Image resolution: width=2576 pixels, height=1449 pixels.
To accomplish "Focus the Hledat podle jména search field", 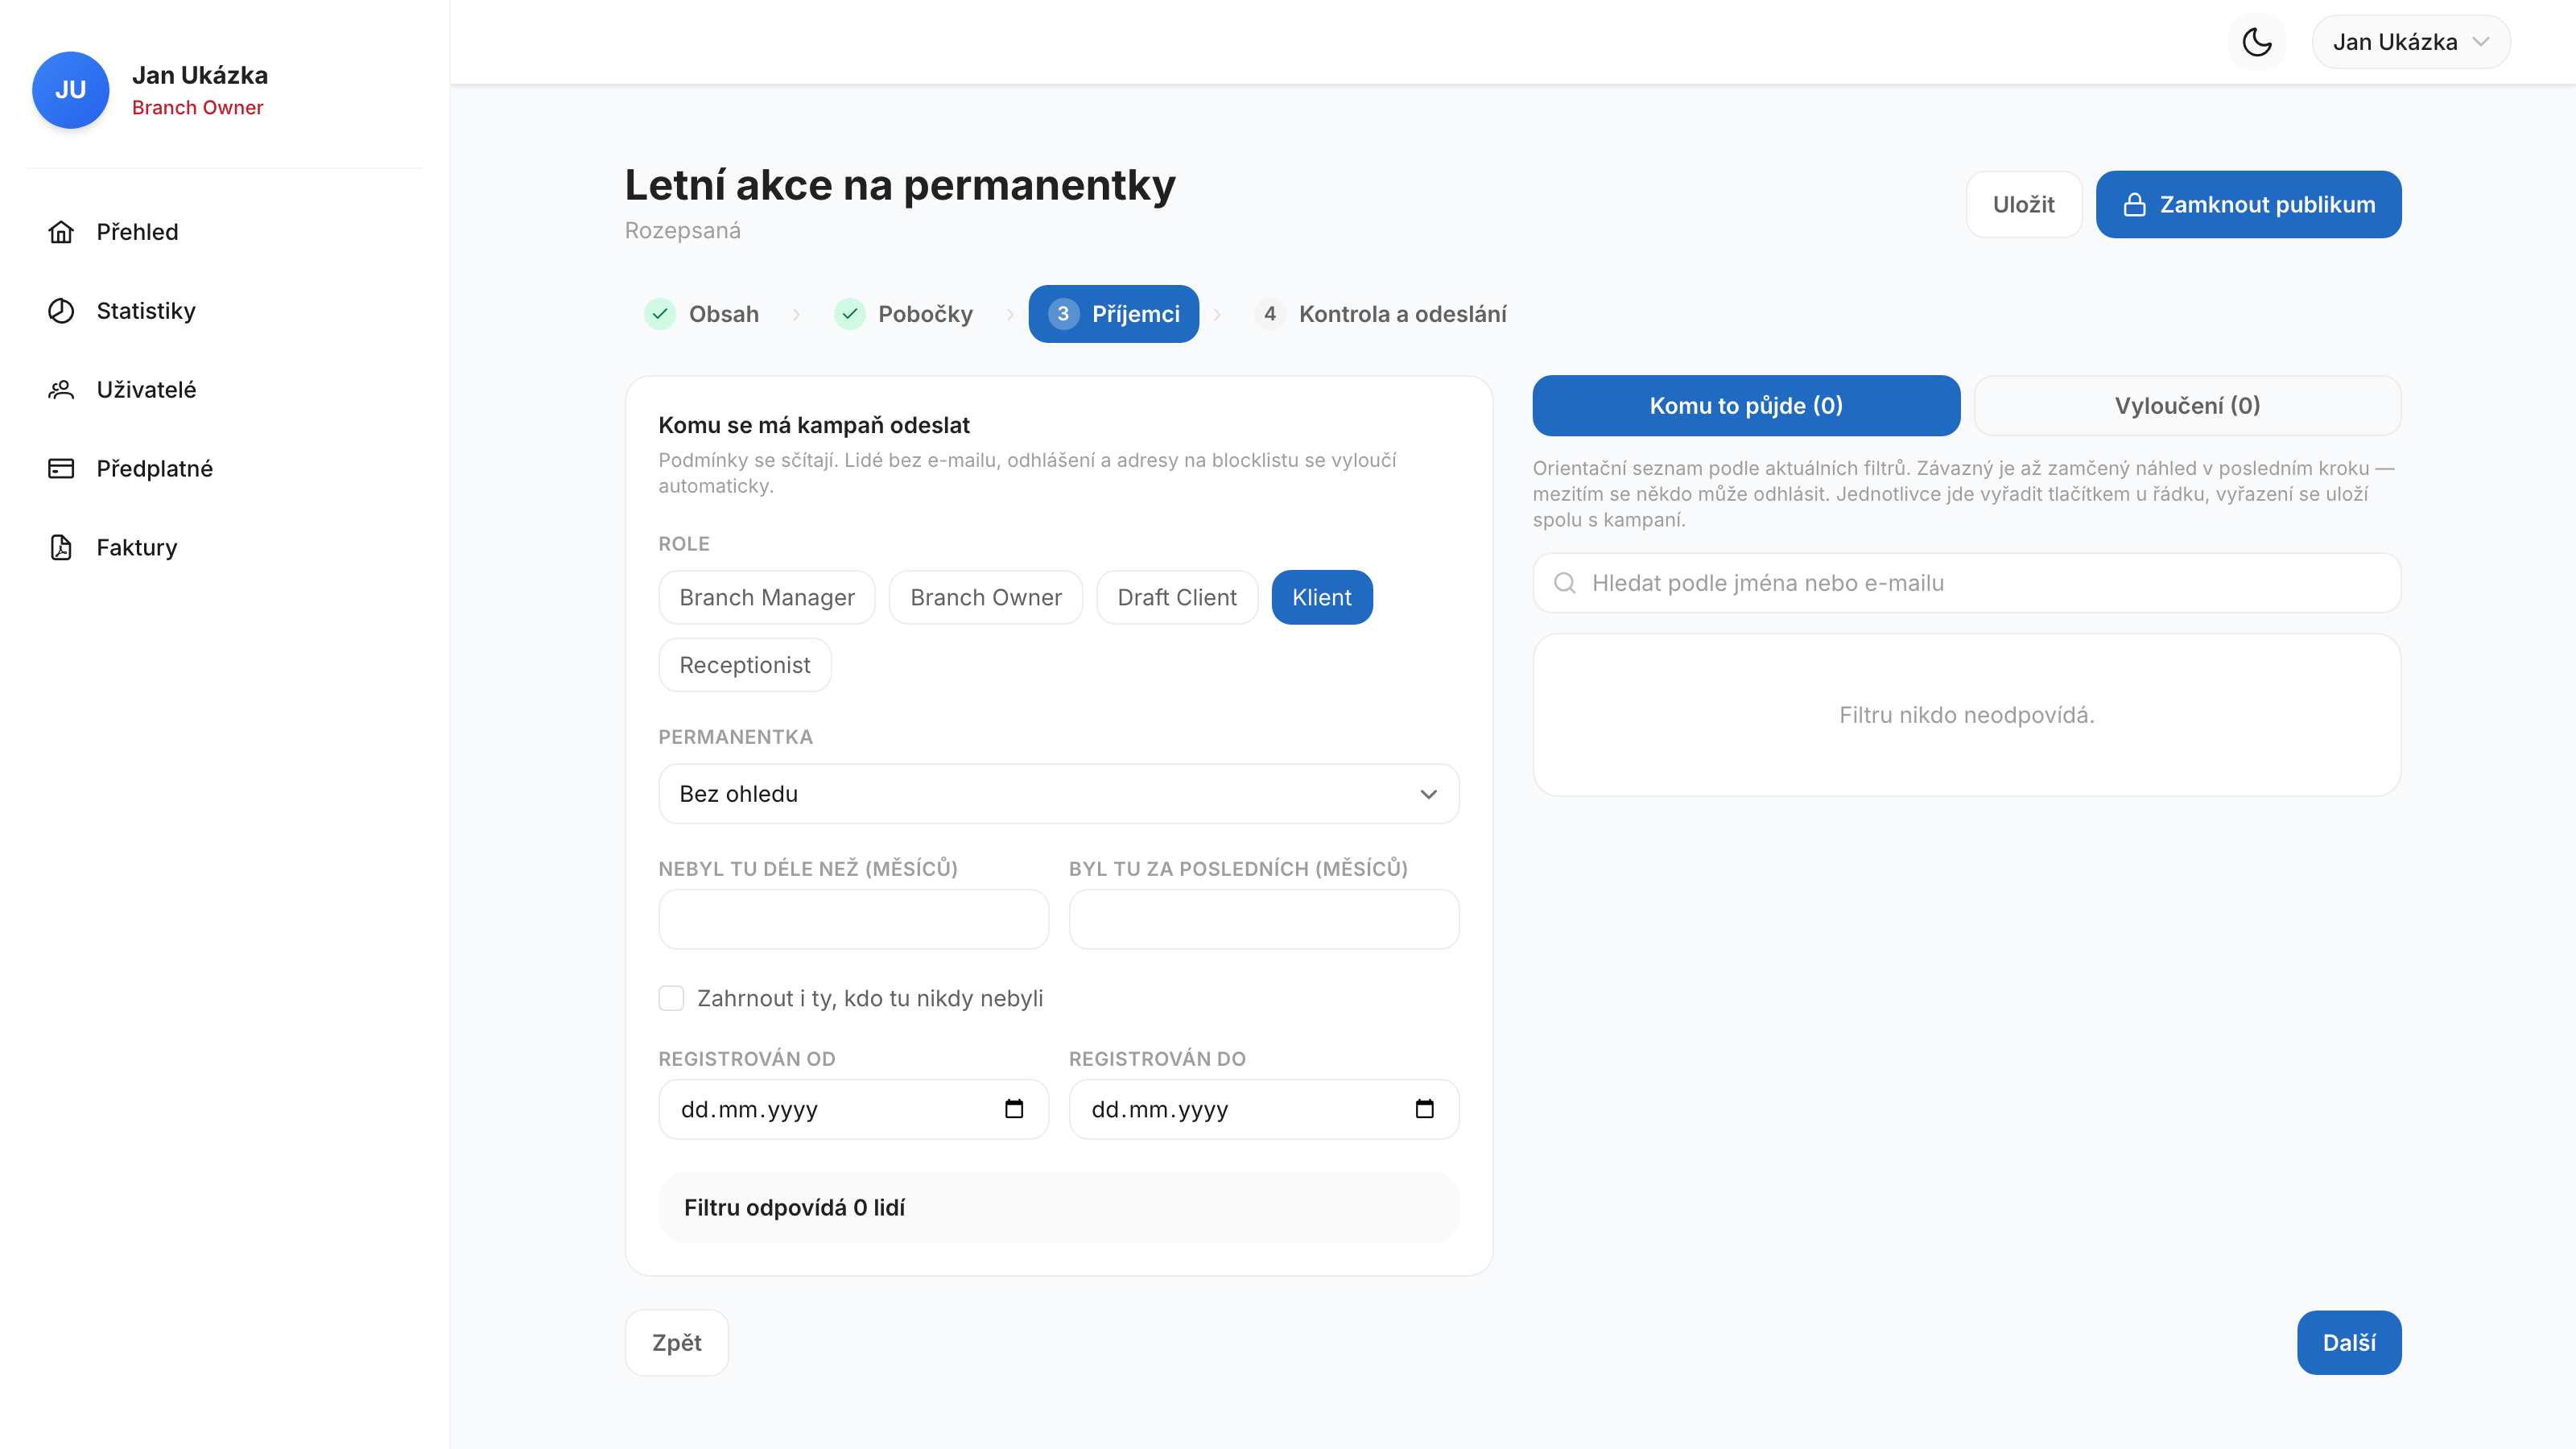I will pos(1966,583).
